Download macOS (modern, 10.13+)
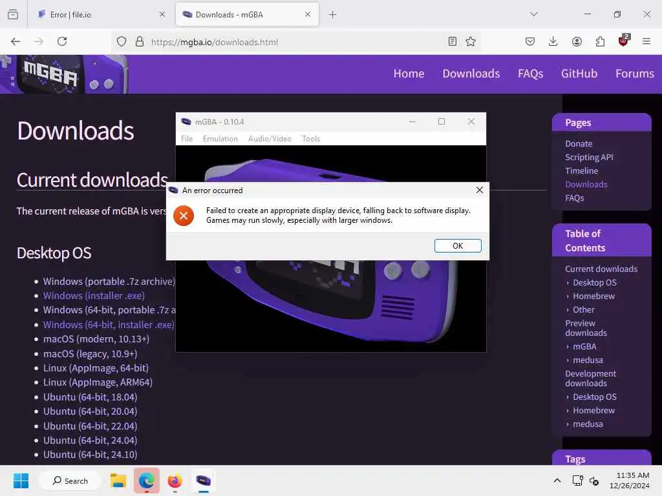The height and width of the screenshot is (496, 662). click(96, 338)
